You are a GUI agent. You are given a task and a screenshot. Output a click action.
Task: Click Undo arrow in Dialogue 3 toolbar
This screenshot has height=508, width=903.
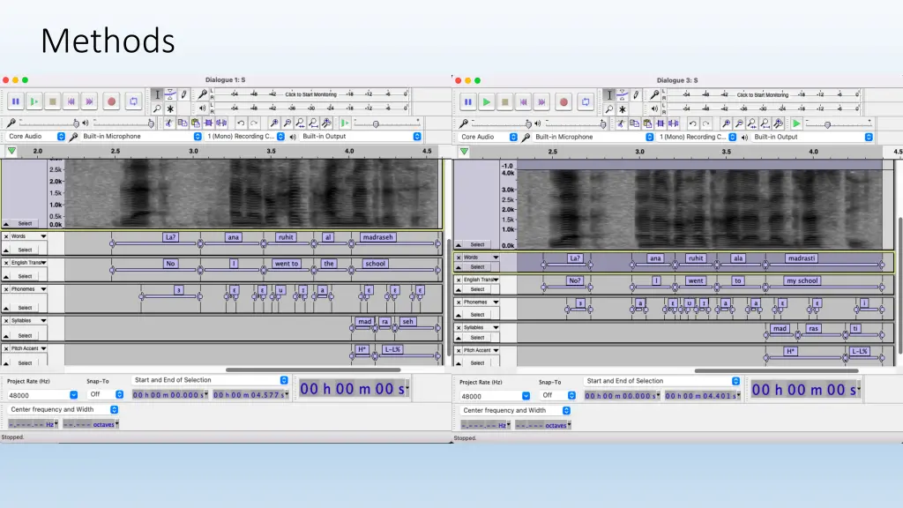pos(693,123)
